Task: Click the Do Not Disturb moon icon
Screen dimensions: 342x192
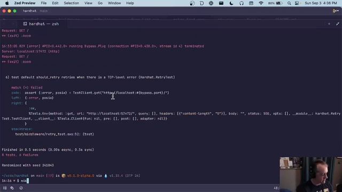Action: (x=231, y=3)
